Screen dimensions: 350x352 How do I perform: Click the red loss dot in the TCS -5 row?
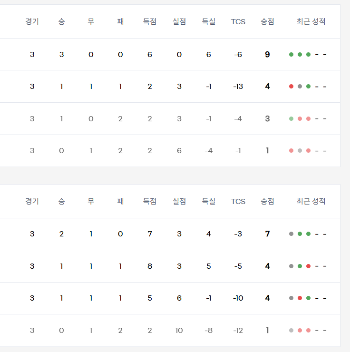(x=308, y=266)
